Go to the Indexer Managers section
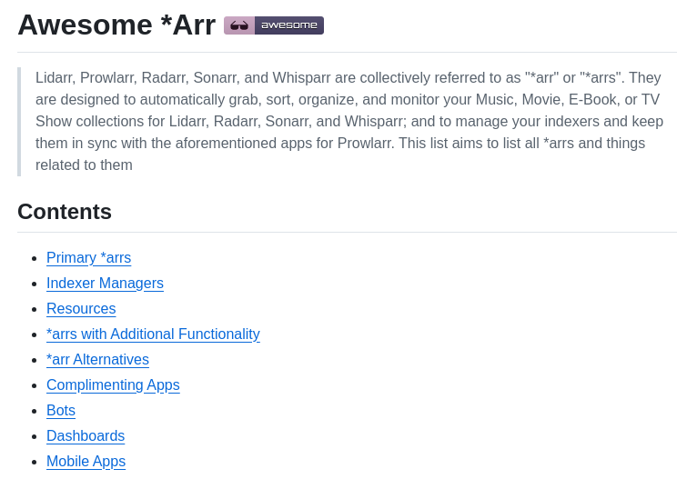The width and height of the screenshot is (677, 479). [105, 284]
